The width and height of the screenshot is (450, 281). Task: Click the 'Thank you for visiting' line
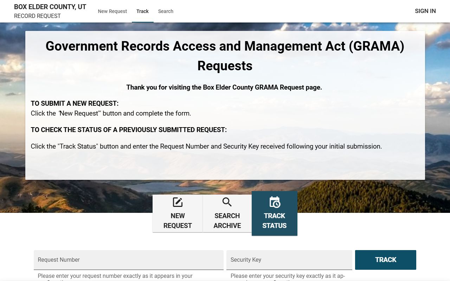click(x=224, y=87)
